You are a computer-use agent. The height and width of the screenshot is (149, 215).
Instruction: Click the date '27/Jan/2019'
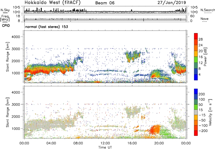tap(172, 2)
